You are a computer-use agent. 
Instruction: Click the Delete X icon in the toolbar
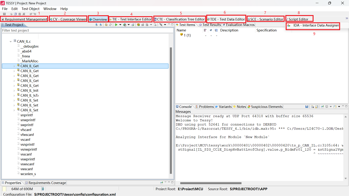point(24,14)
